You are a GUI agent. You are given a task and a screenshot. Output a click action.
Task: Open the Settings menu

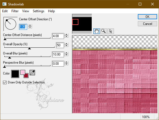[x=39, y=11]
